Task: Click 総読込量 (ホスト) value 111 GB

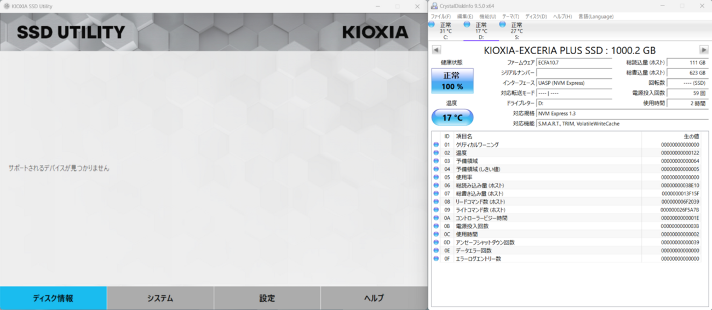Action: (x=687, y=62)
